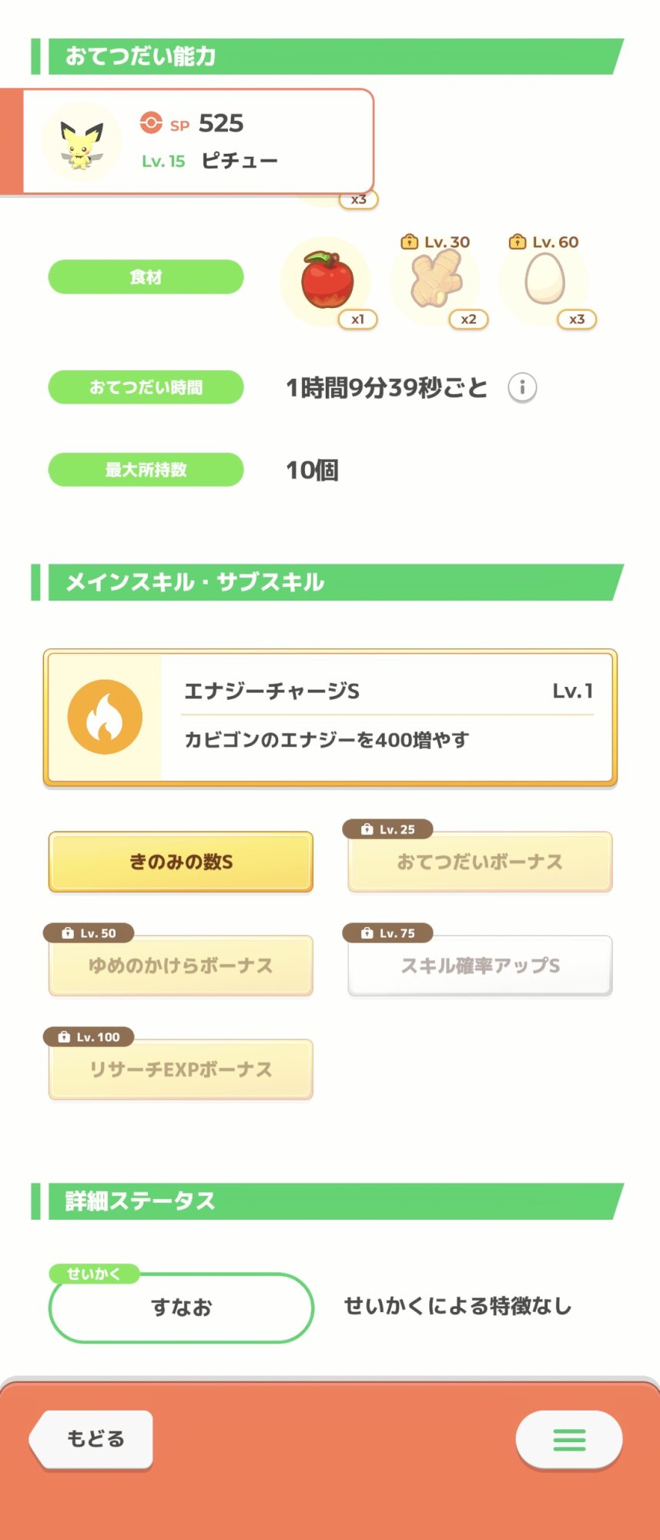Open the hamburger menu button
The height and width of the screenshot is (1540, 660).
pyautogui.click(x=569, y=1439)
